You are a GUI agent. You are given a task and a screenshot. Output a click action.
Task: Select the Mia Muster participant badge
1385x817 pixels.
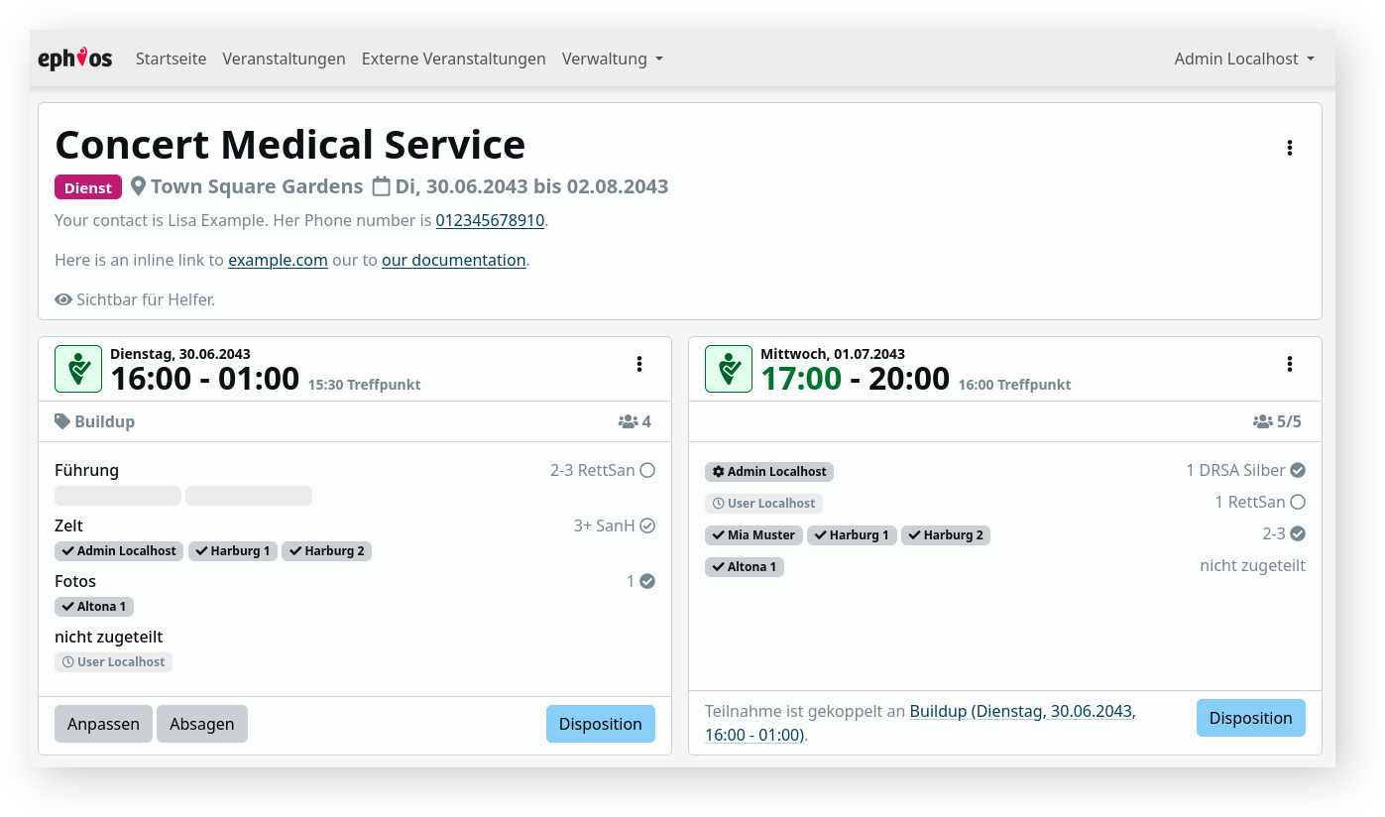coord(753,535)
